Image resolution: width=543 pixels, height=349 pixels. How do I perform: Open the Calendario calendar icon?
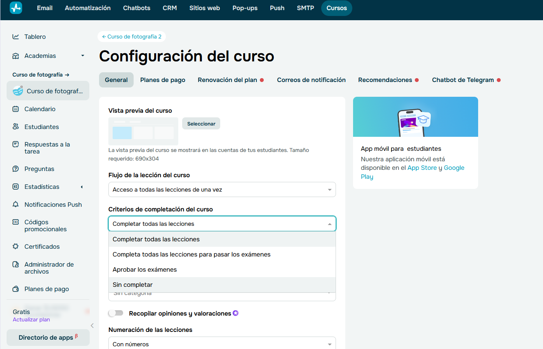click(x=16, y=109)
